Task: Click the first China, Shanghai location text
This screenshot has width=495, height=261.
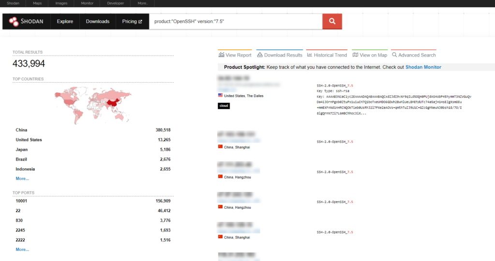Action: tap(237, 147)
